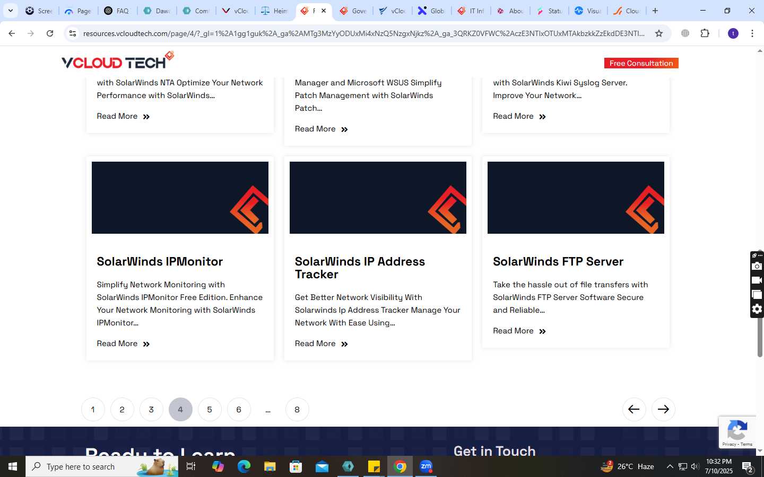Click the browser Back arrow
The width and height of the screenshot is (764, 477).
coord(12,33)
